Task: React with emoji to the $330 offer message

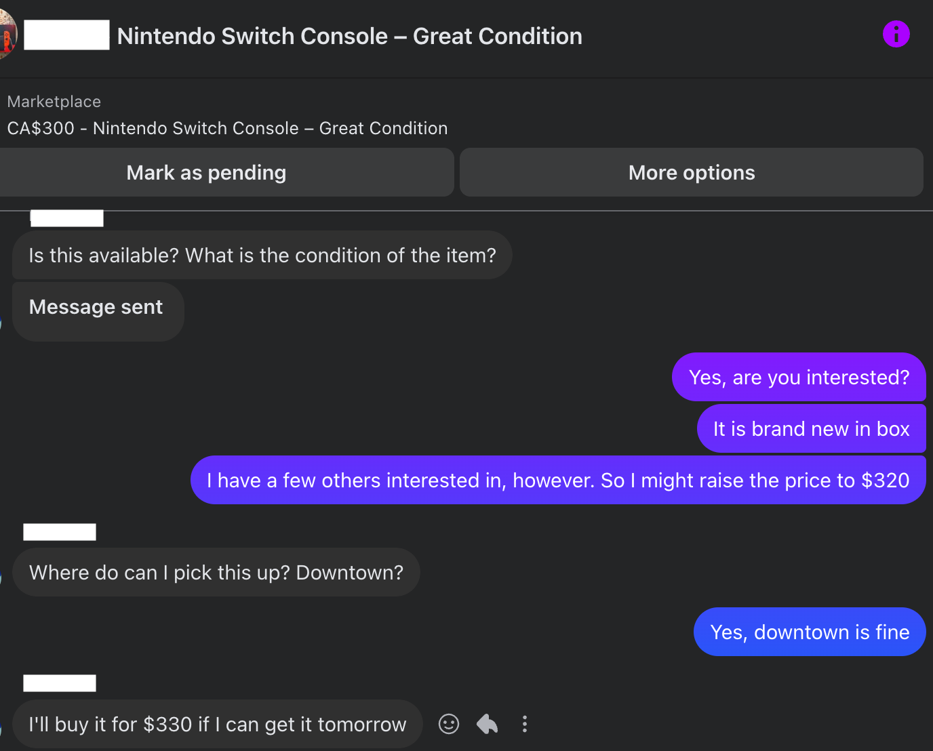Action: [449, 724]
